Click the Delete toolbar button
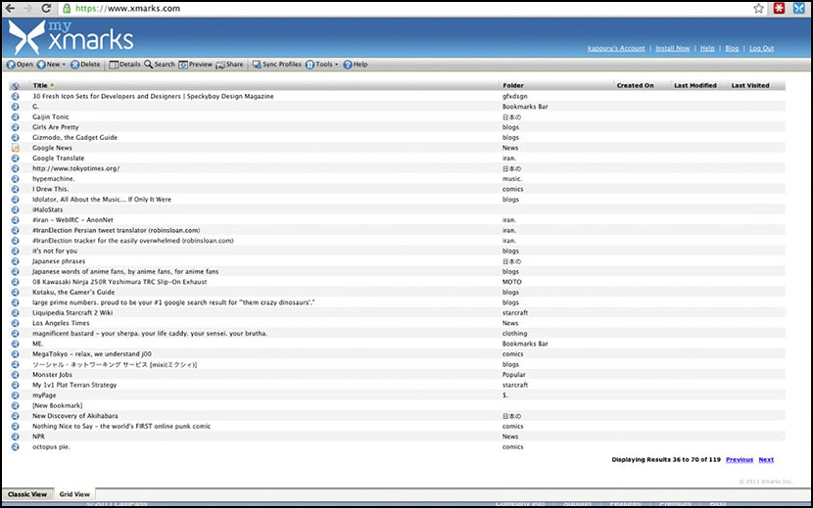The image size is (813, 508). [x=85, y=65]
